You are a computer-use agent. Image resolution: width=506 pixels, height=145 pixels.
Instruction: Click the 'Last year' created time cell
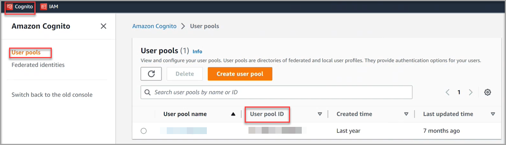click(x=348, y=131)
